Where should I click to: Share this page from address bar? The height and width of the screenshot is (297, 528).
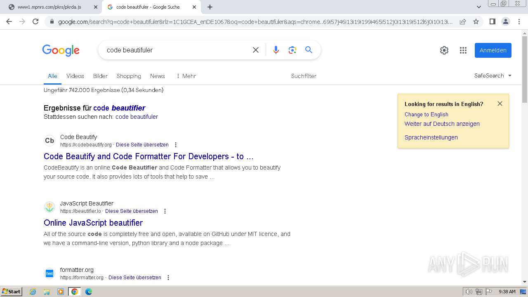[463, 21]
